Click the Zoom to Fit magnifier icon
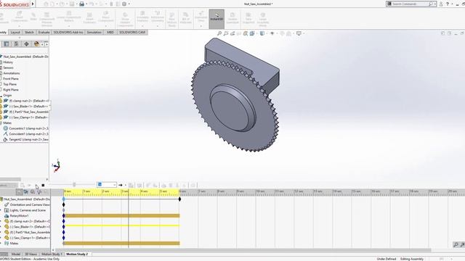The image size is (465, 261). pos(219,33)
